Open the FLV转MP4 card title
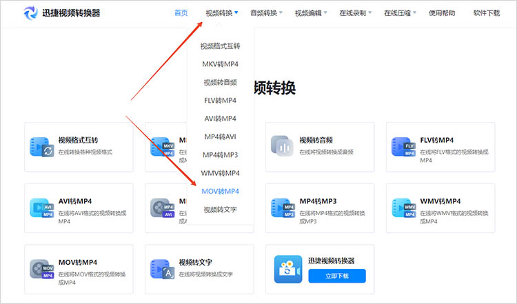 pyautogui.click(x=437, y=140)
